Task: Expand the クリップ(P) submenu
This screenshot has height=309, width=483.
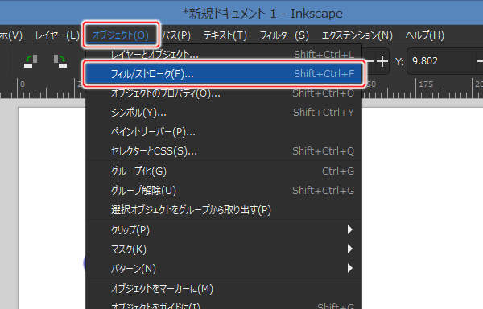Action: (224, 229)
